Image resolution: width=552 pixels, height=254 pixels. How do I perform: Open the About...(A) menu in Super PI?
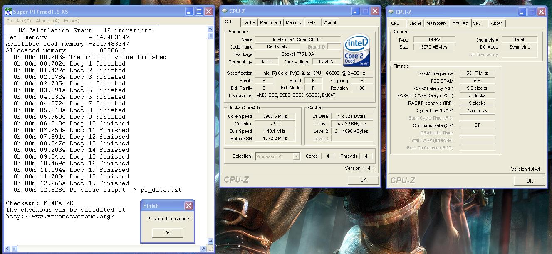[x=47, y=21]
